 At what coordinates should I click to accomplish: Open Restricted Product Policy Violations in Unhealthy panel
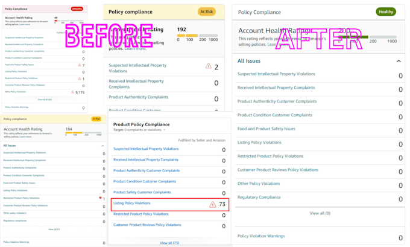click(x=21, y=79)
